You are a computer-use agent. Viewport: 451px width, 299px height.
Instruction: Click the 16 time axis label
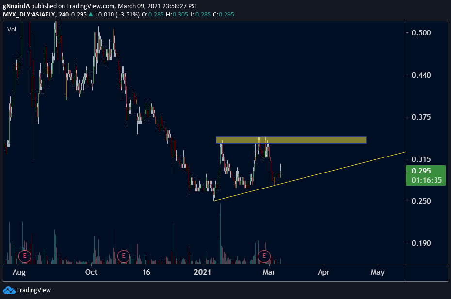tap(146, 272)
